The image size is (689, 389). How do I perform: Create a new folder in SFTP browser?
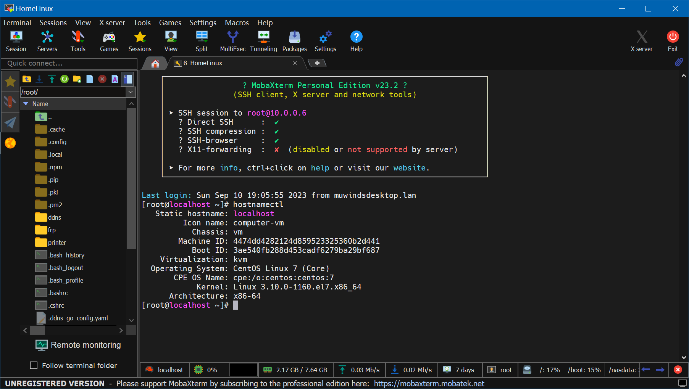point(77,79)
